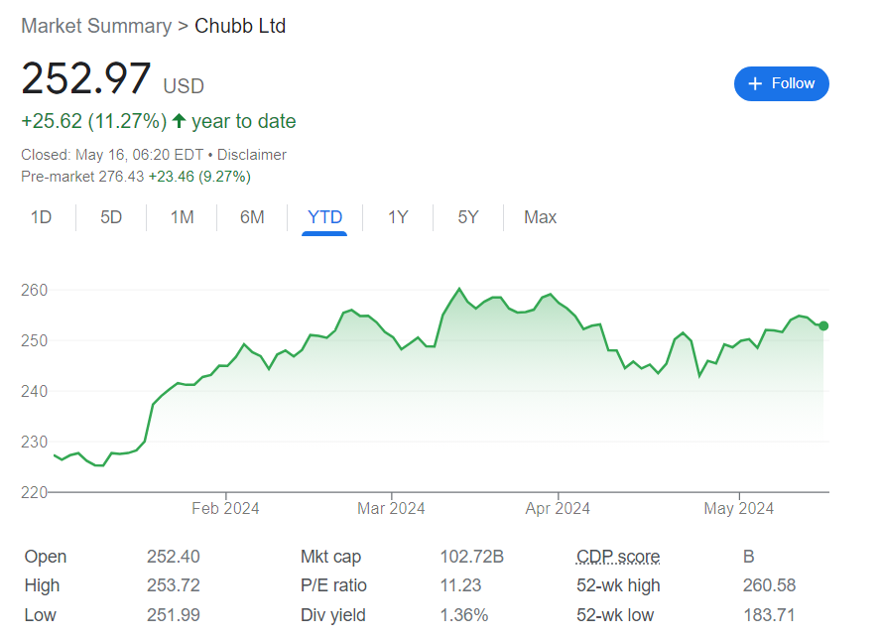This screenshot has height=639, width=881.
Task: Open the Market Summary breadcrumb link
Action: 96,26
